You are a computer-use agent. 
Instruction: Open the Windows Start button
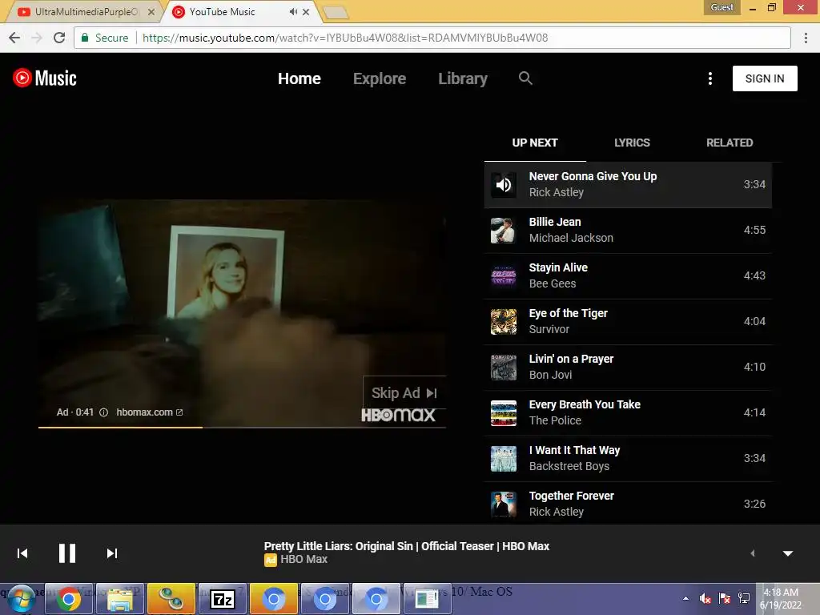pos(21,599)
